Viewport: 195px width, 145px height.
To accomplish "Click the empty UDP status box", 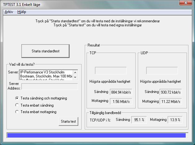I will tap(162, 70).
